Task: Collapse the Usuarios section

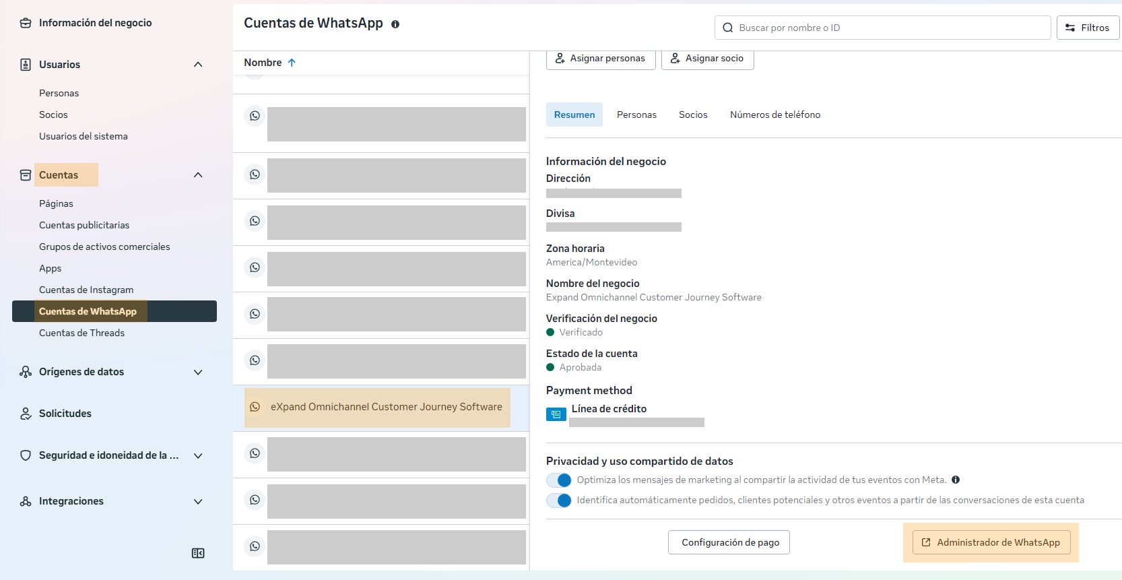Action: [x=198, y=65]
